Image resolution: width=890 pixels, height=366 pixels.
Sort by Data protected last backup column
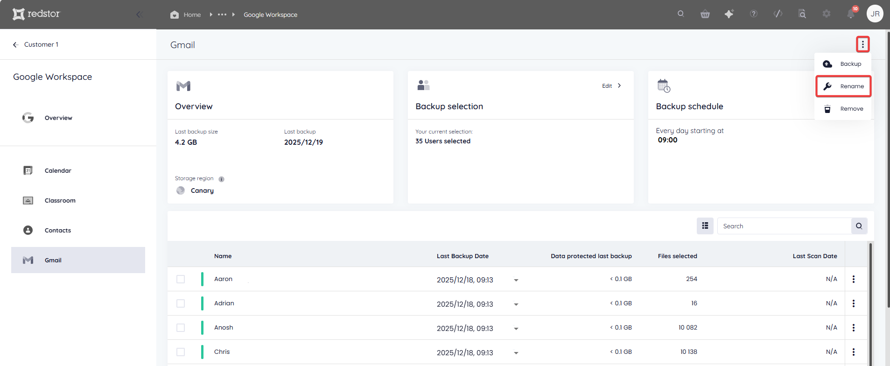[591, 256]
